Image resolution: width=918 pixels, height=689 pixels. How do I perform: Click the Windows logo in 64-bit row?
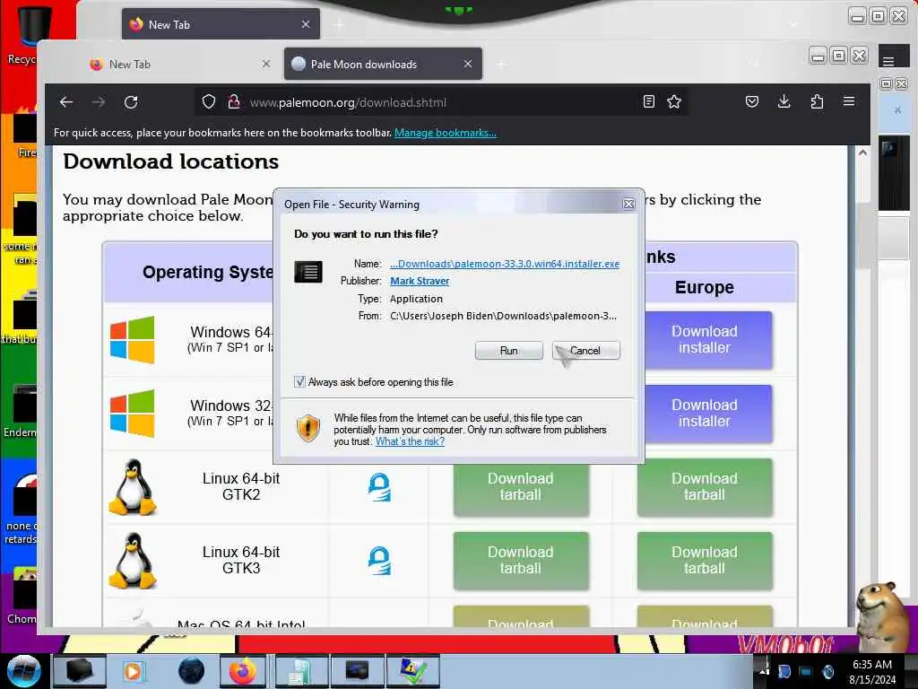(133, 340)
